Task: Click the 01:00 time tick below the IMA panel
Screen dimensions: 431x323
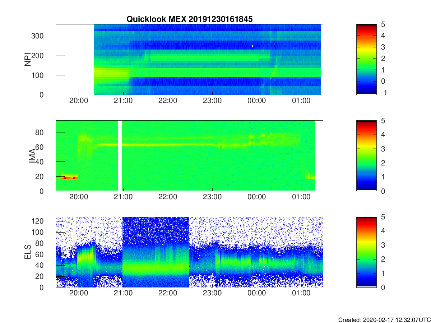Action: coord(301,197)
